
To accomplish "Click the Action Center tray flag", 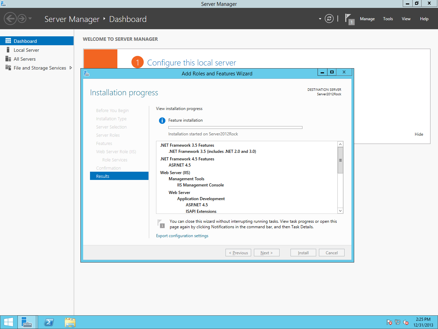I will coord(389,322).
